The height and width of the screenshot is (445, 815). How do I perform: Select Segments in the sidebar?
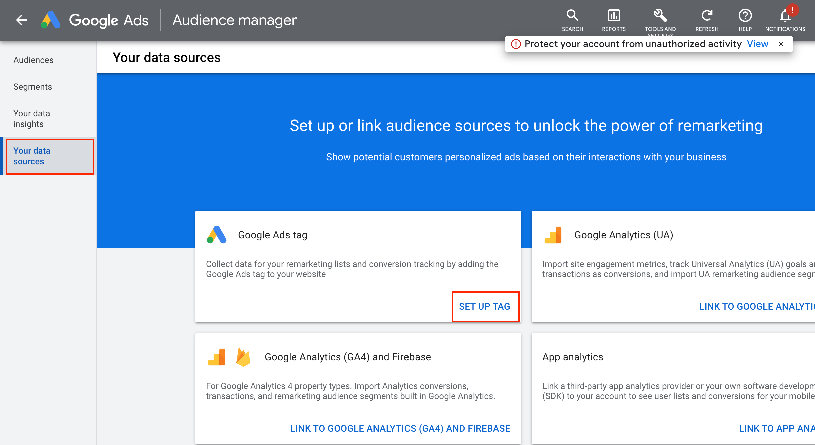(x=33, y=87)
